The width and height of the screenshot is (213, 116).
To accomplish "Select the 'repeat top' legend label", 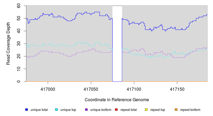I will pyautogui.click(x=158, y=110).
